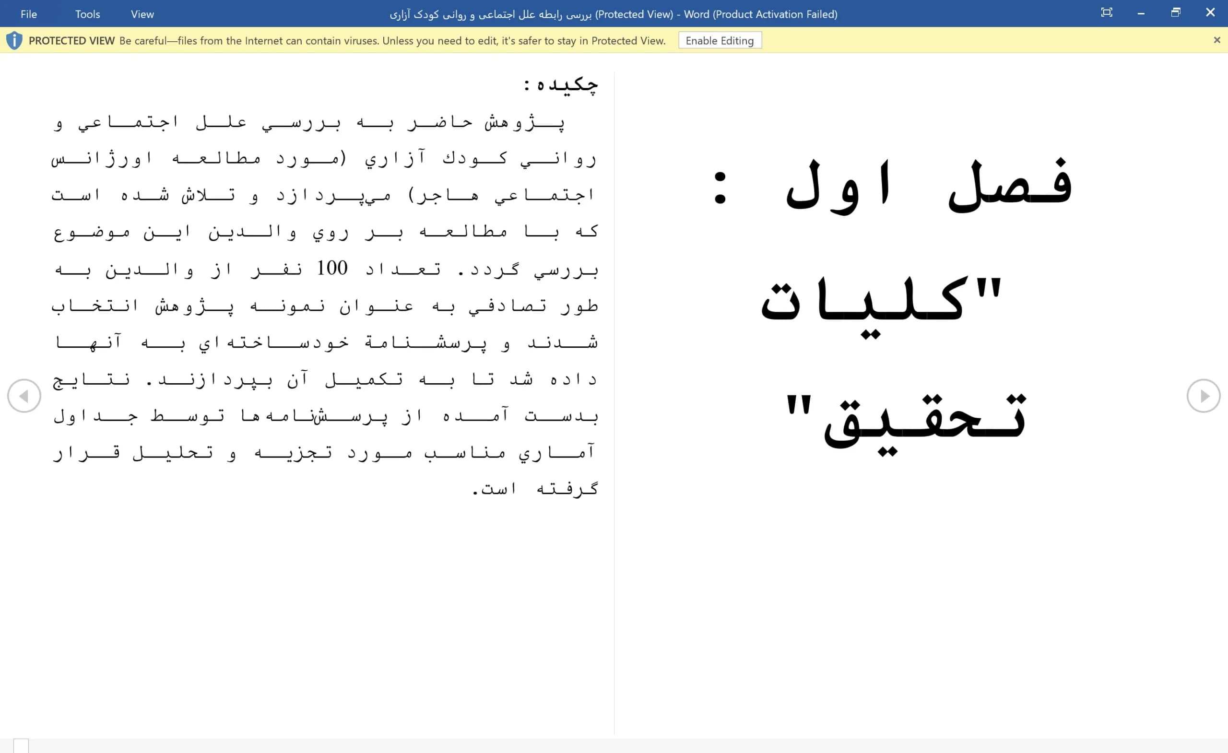This screenshot has height=753, width=1228.
Task: Click the last line گرفته است
Action: (535, 488)
